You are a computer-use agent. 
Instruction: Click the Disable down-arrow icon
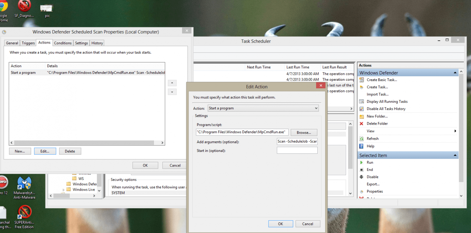point(361,177)
